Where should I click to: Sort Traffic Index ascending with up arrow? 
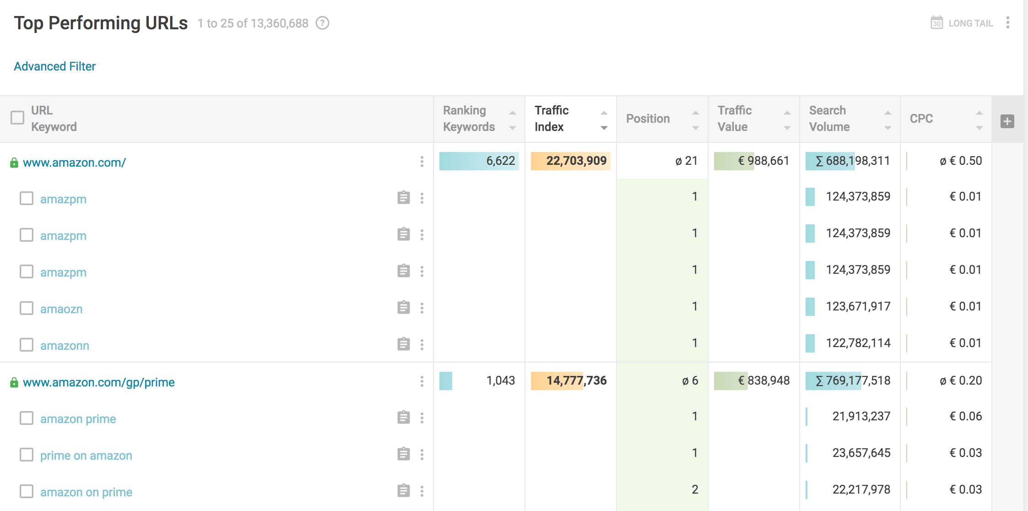pyautogui.click(x=604, y=113)
